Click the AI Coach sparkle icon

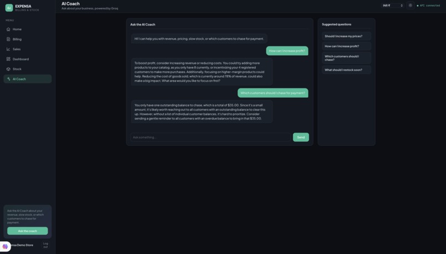pos(8,79)
